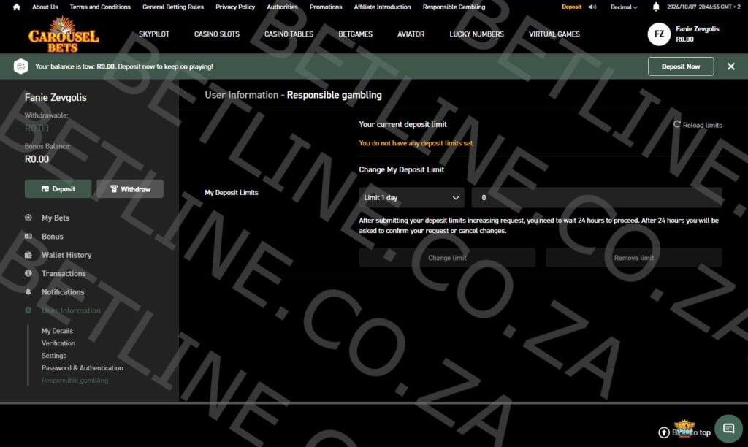
Task: Click Sky Pilot floating badge
Action: coord(684,427)
